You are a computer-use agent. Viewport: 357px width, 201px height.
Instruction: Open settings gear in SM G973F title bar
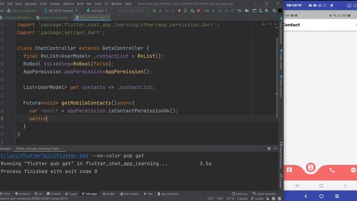coord(332,5)
